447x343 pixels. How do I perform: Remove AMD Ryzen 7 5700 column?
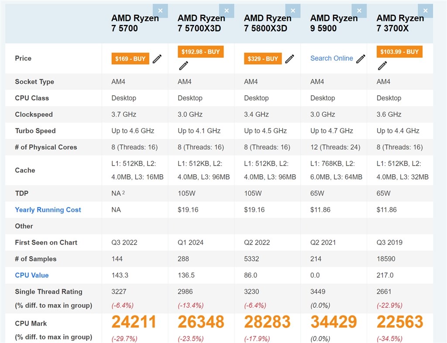click(160, 11)
